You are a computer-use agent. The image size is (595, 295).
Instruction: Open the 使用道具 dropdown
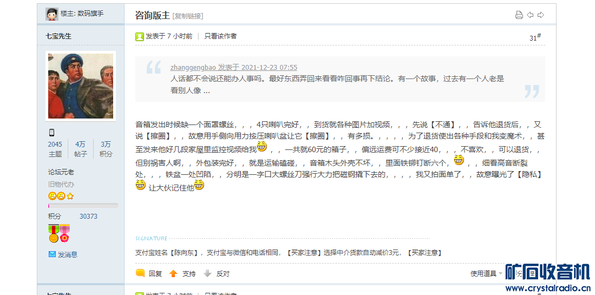tap(487, 273)
